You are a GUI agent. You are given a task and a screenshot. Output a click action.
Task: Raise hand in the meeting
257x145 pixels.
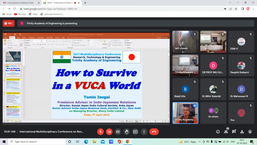[127, 132]
